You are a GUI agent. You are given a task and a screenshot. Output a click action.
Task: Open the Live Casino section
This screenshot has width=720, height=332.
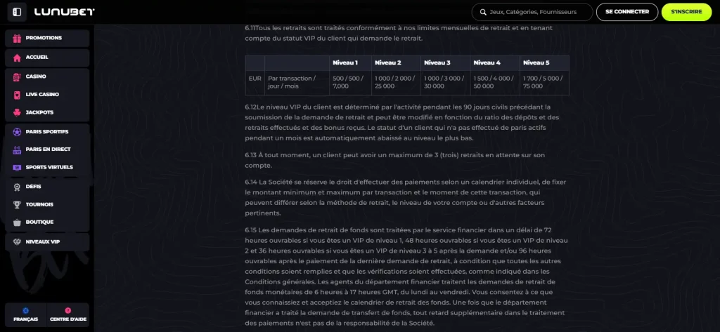(x=47, y=95)
